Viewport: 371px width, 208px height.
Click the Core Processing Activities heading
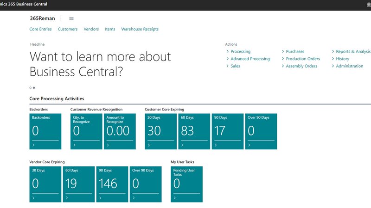(57, 98)
